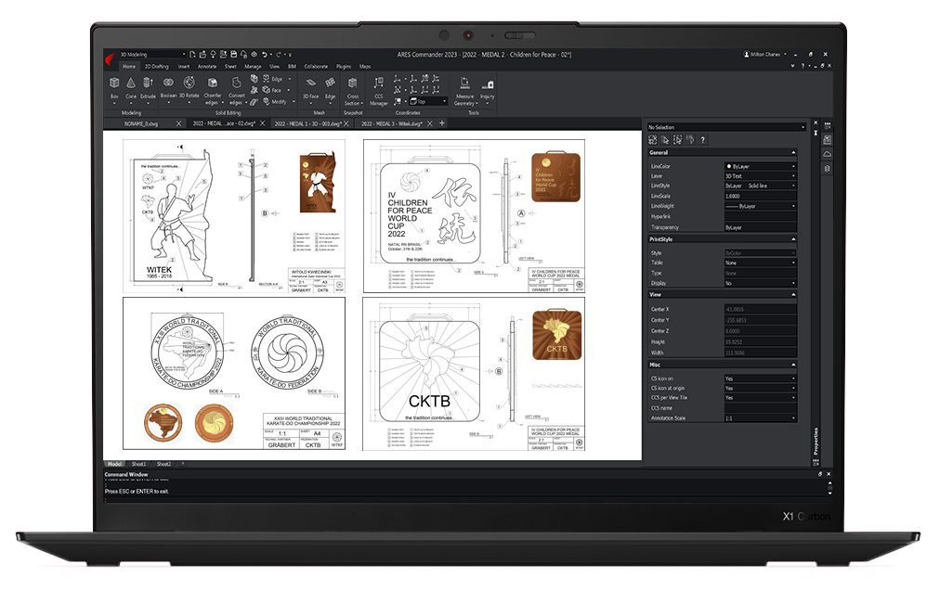Screen dimensions: 940x590
Task: Open the Annotation Scale 1:1 dropdown
Action: (760, 418)
